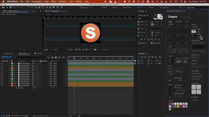Select the Zoom magnifier tool

[14, 7]
